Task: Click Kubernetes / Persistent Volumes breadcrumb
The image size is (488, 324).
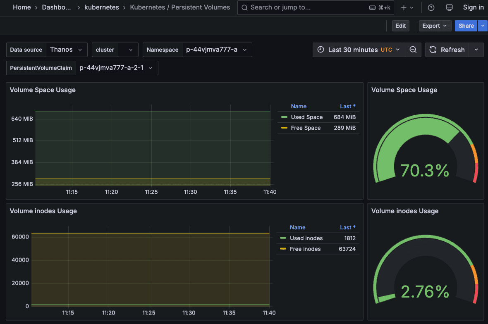Action: click(x=180, y=7)
